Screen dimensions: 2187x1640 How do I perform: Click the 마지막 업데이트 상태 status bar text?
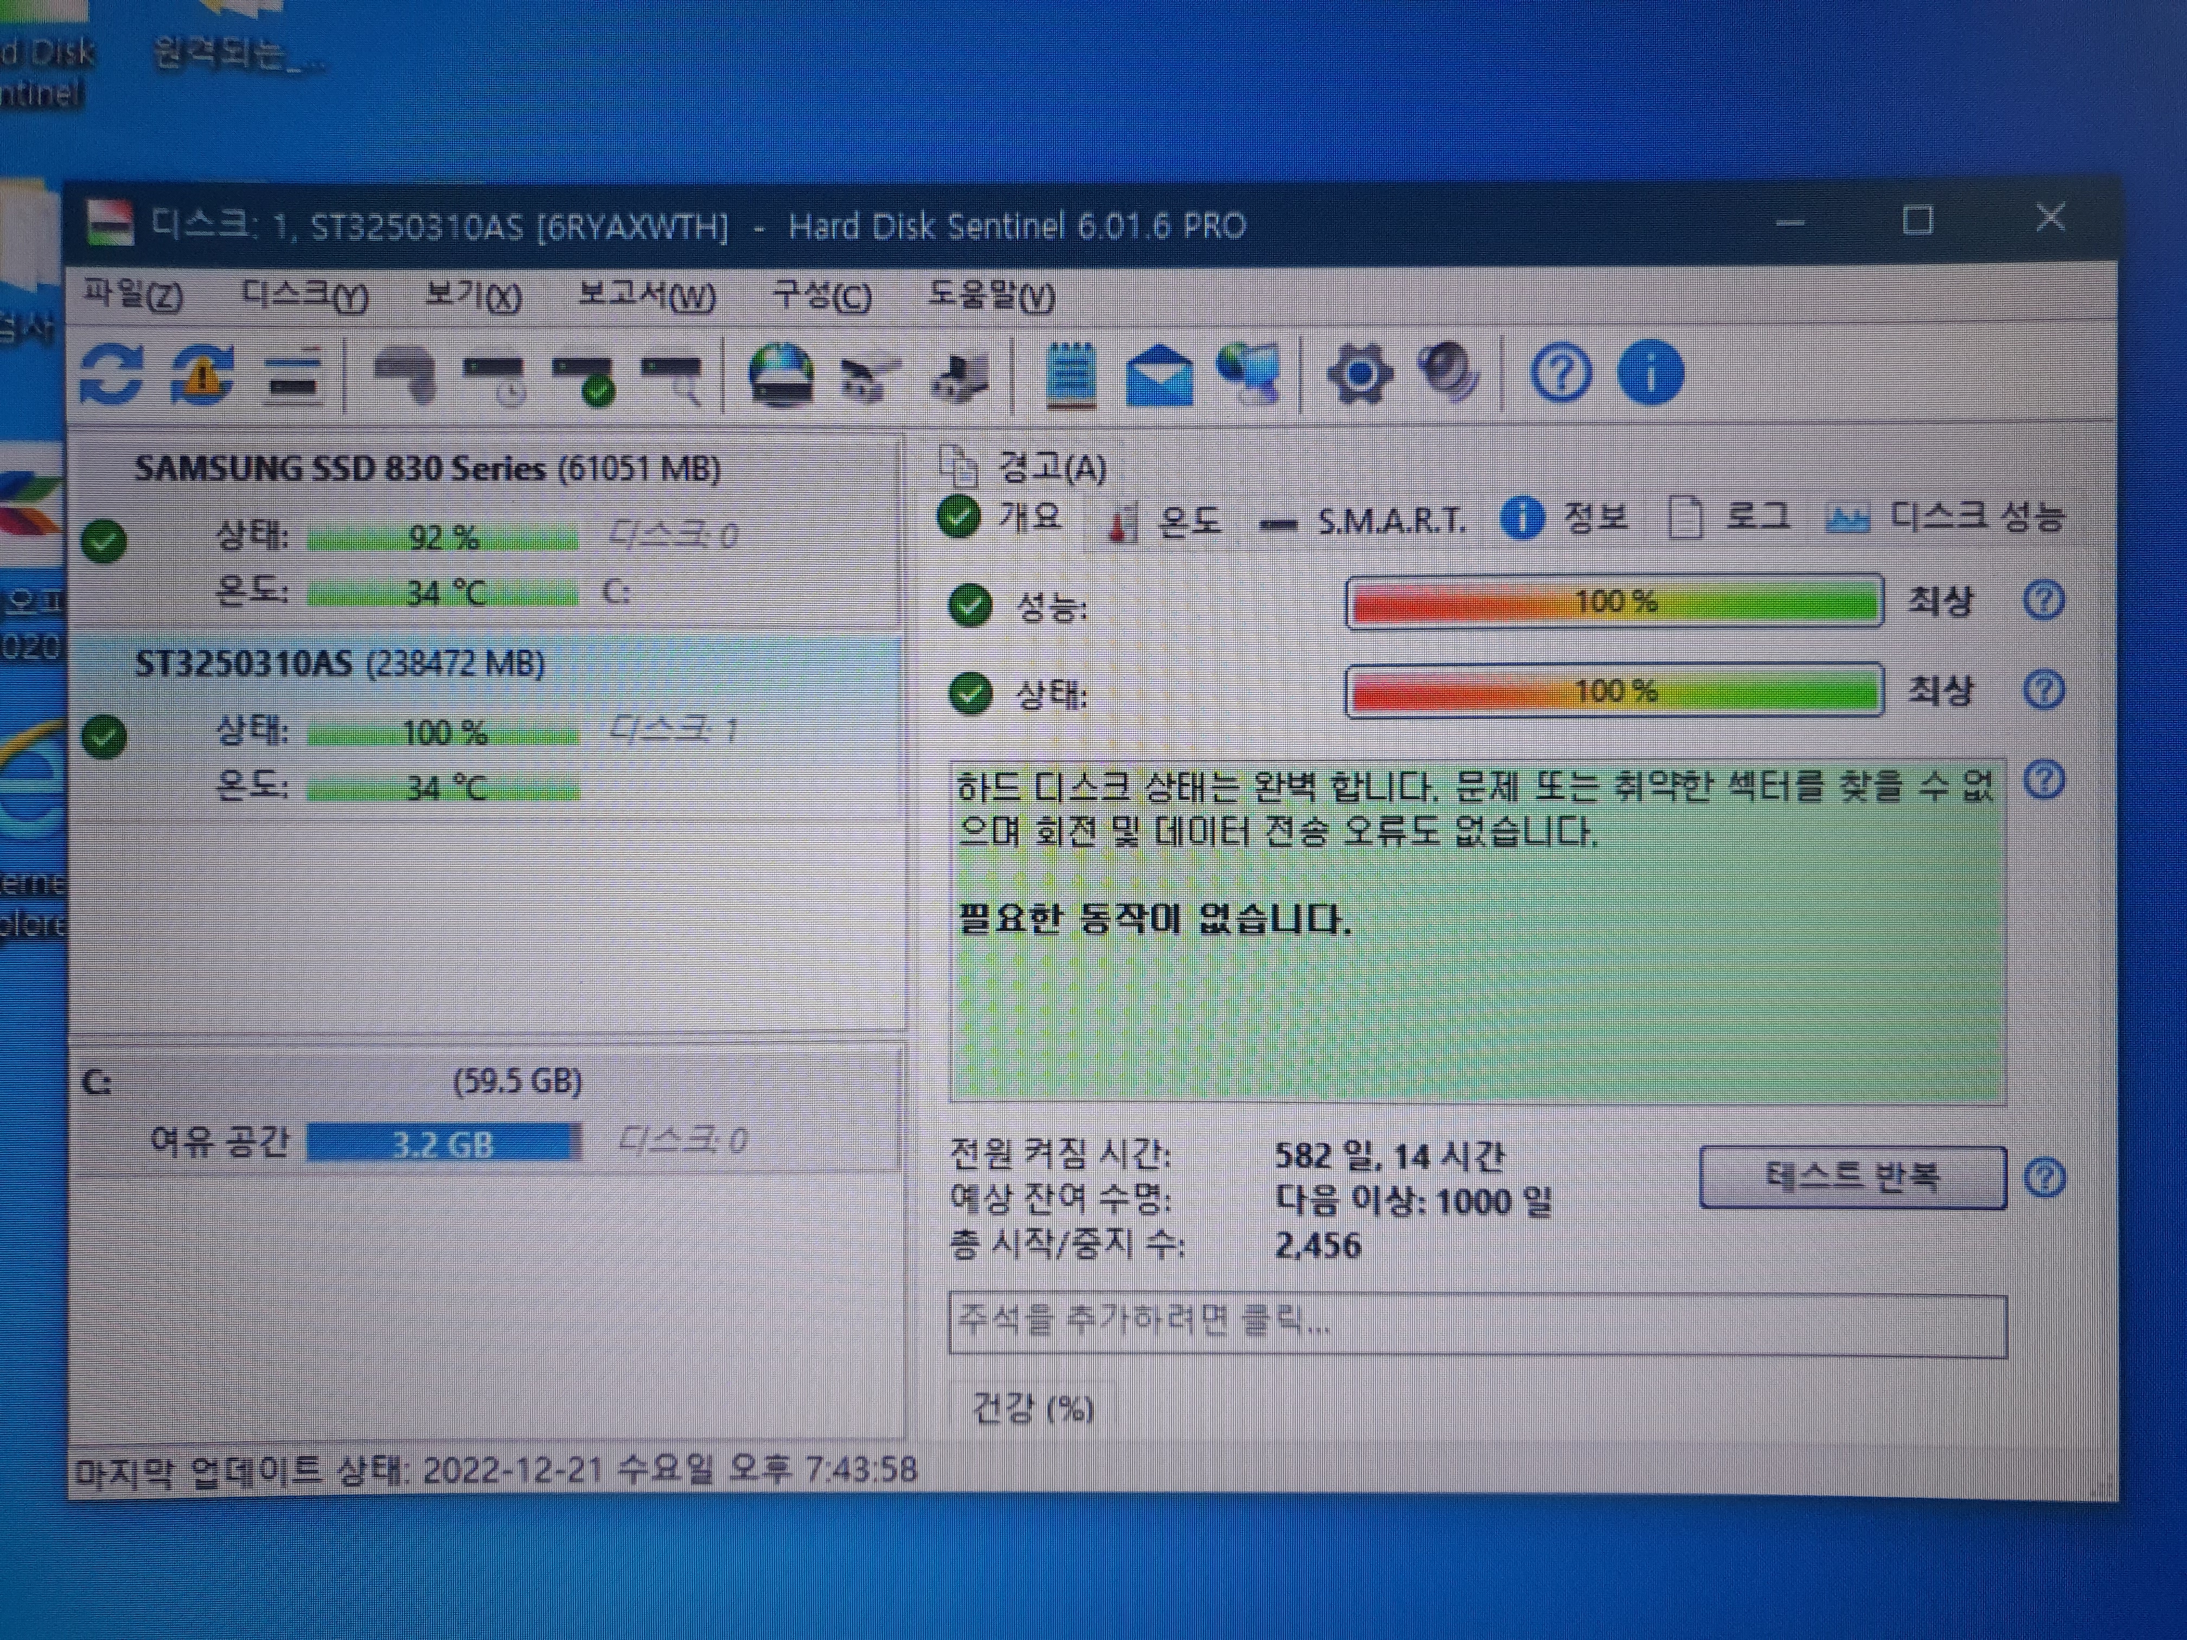[496, 1470]
